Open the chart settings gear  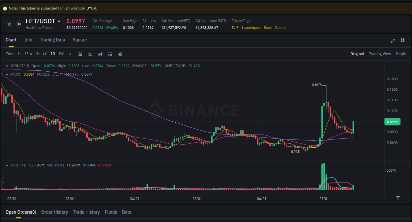pyautogui.click(x=120, y=54)
